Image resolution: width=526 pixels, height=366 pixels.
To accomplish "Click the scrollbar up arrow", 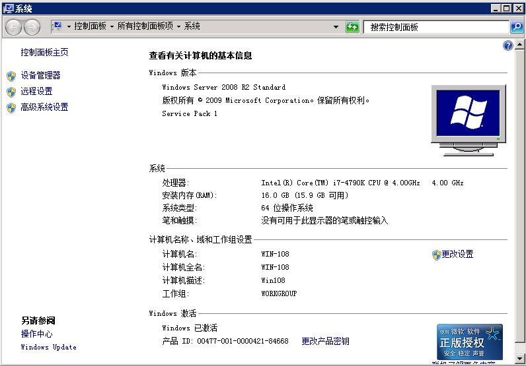I will pos(519,44).
